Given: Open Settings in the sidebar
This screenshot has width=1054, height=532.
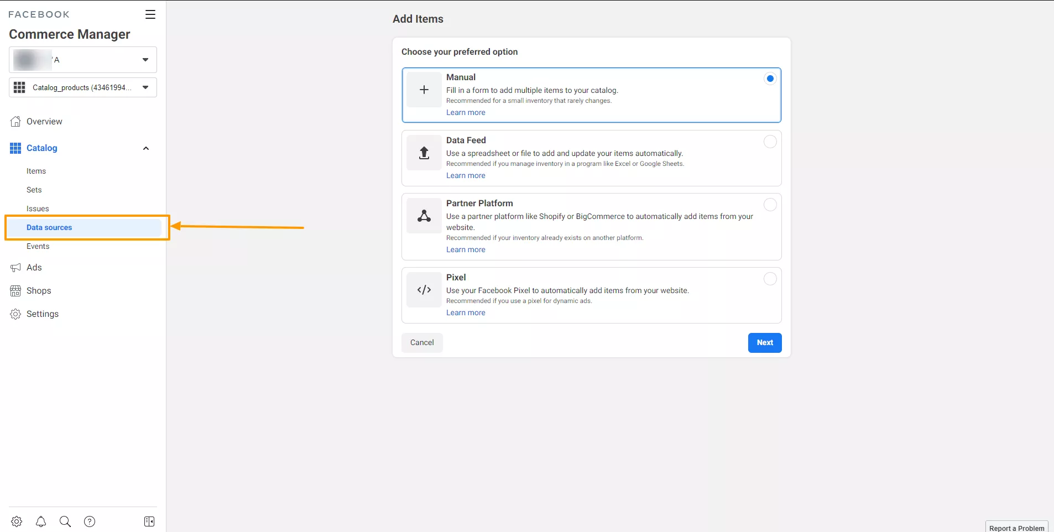Looking at the screenshot, I should pos(43,314).
